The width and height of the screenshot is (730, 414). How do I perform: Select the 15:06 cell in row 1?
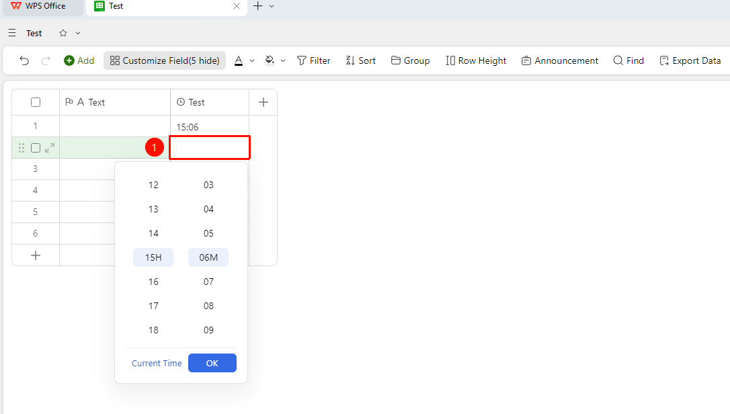pyautogui.click(x=210, y=126)
